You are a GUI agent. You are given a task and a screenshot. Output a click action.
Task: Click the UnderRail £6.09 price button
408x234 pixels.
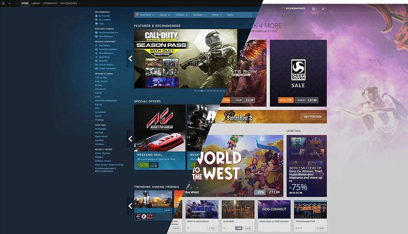248,228
